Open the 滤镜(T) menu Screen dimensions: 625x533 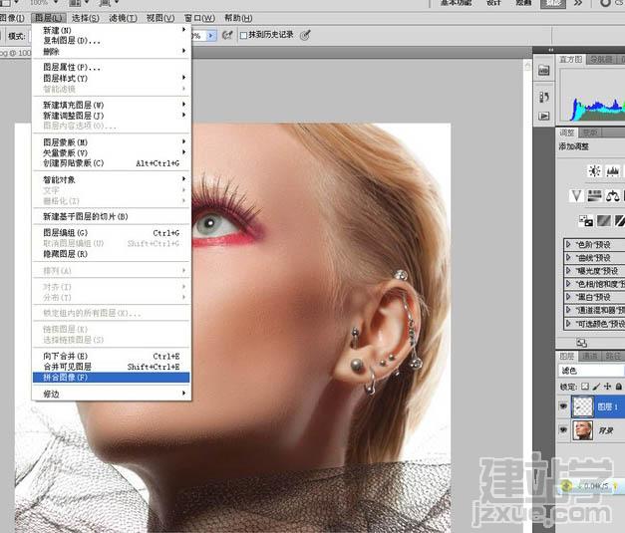(x=123, y=18)
